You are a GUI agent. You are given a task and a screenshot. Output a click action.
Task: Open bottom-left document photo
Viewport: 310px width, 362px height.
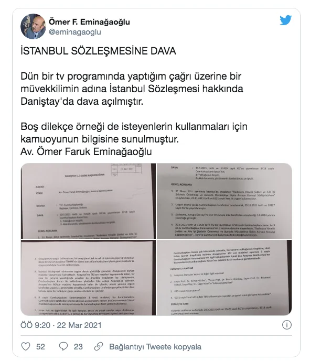coord(88,278)
